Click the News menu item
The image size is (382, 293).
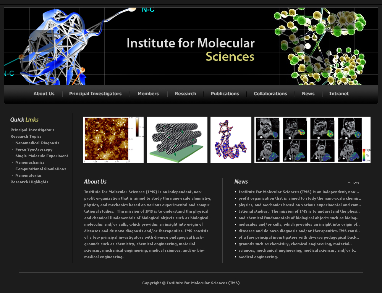pyautogui.click(x=308, y=94)
